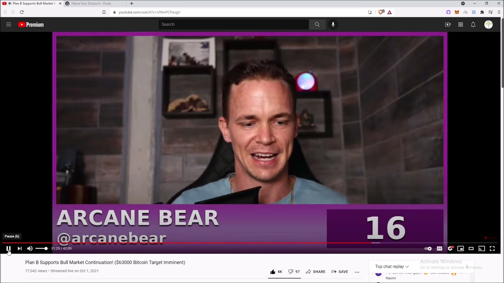Bookmark this page with the bookmark icon
The image size is (504, 283).
[104, 12]
